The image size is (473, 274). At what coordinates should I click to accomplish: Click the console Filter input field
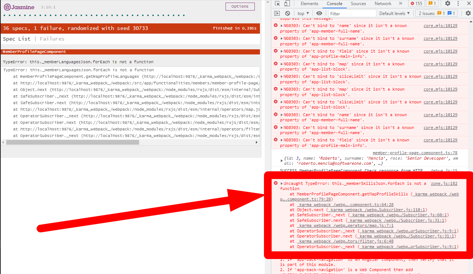352,14
